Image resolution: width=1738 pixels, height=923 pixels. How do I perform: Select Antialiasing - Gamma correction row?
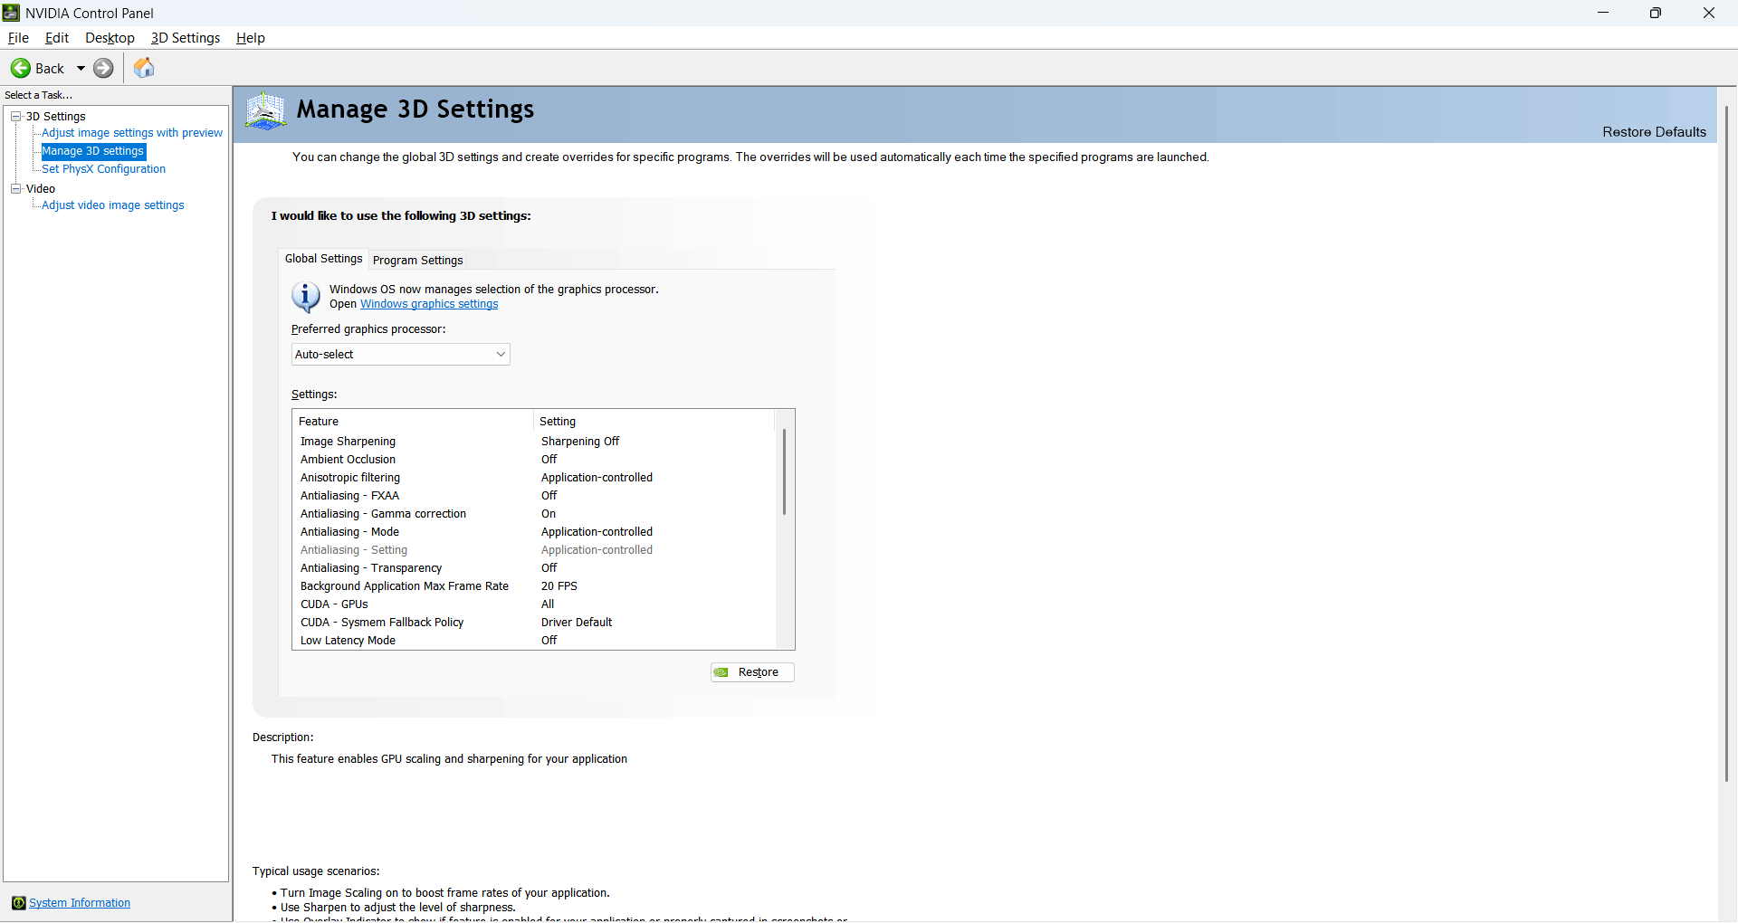[x=534, y=514]
